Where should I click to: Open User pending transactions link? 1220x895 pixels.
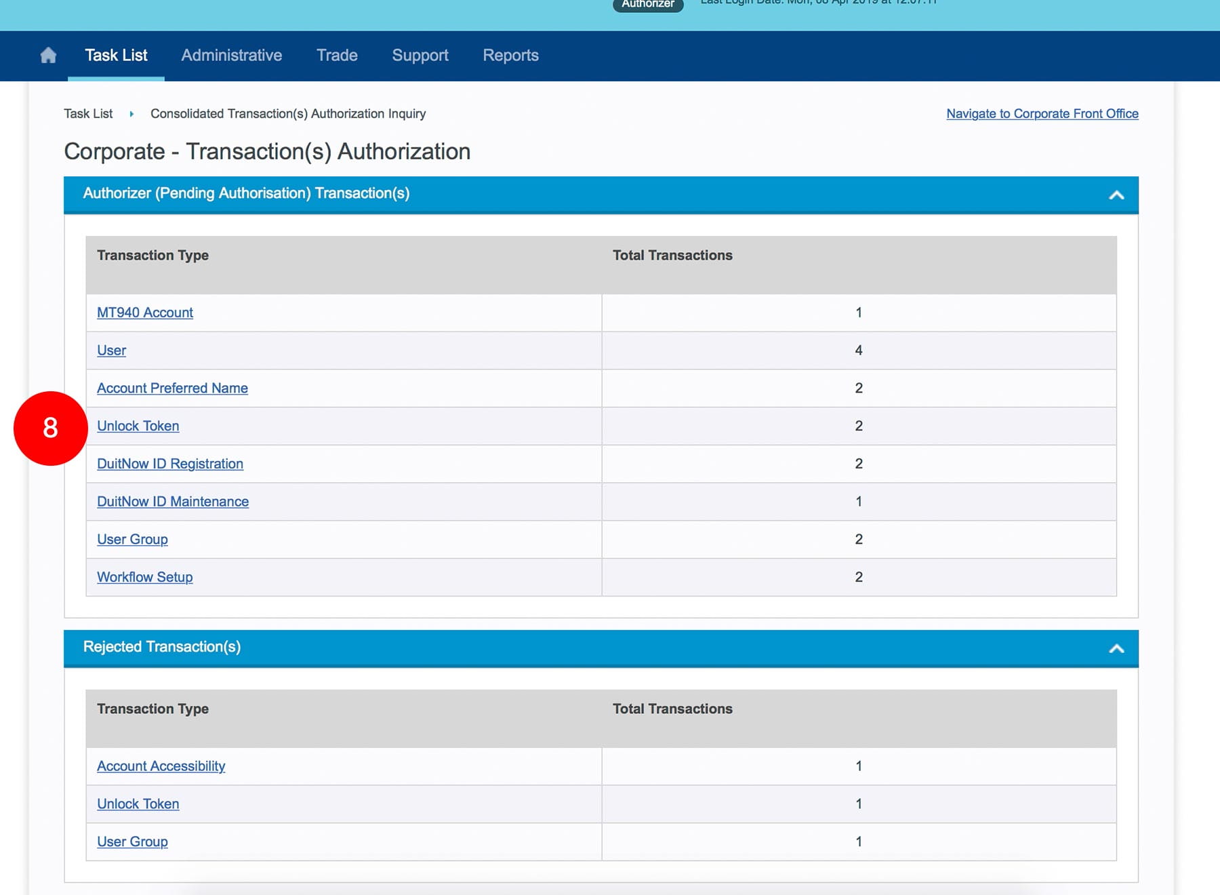(111, 351)
